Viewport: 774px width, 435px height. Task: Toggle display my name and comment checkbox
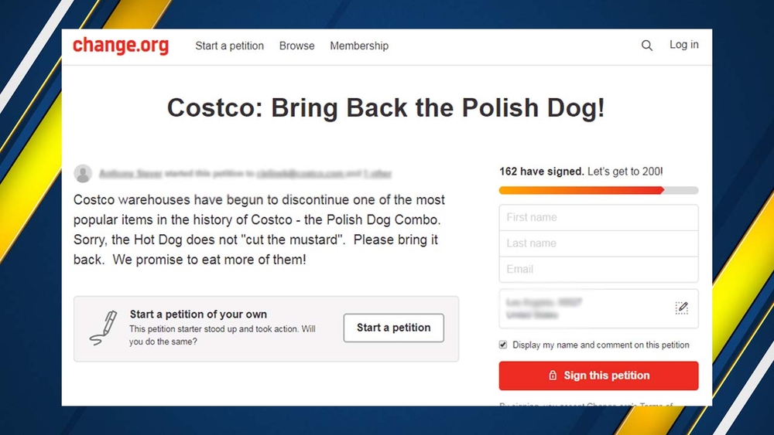coord(504,345)
